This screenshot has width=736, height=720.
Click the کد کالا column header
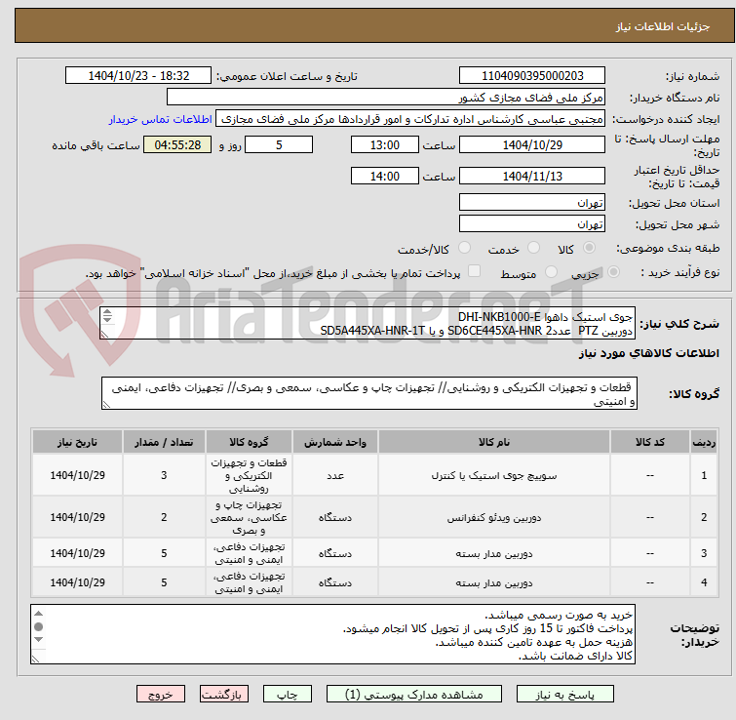[649, 442]
